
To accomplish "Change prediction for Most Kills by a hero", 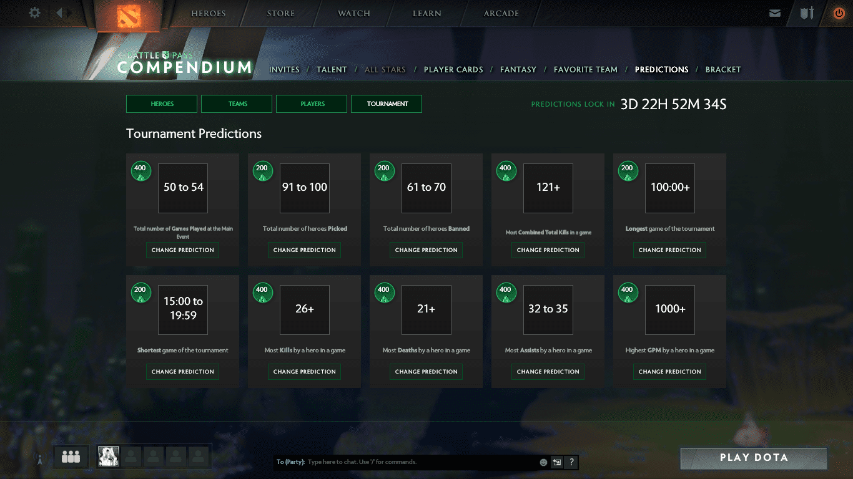I will tap(305, 372).
